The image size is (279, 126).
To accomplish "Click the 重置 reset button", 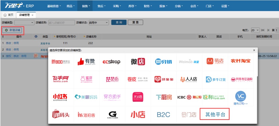I will click(135, 22).
